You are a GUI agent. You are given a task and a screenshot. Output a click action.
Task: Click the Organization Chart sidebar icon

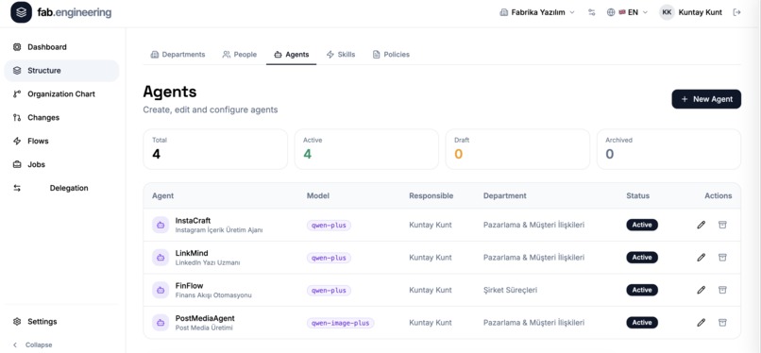(x=17, y=94)
